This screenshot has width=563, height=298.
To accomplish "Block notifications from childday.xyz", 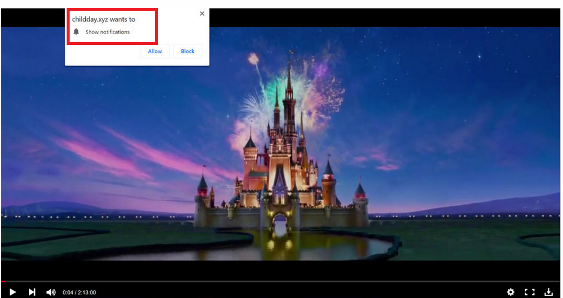I will click(188, 52).
